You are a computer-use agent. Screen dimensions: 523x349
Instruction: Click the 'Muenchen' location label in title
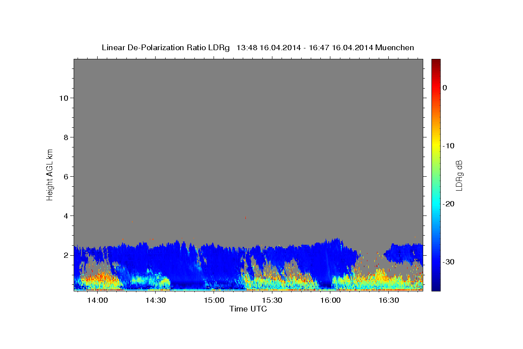click(x=395, y=48)
